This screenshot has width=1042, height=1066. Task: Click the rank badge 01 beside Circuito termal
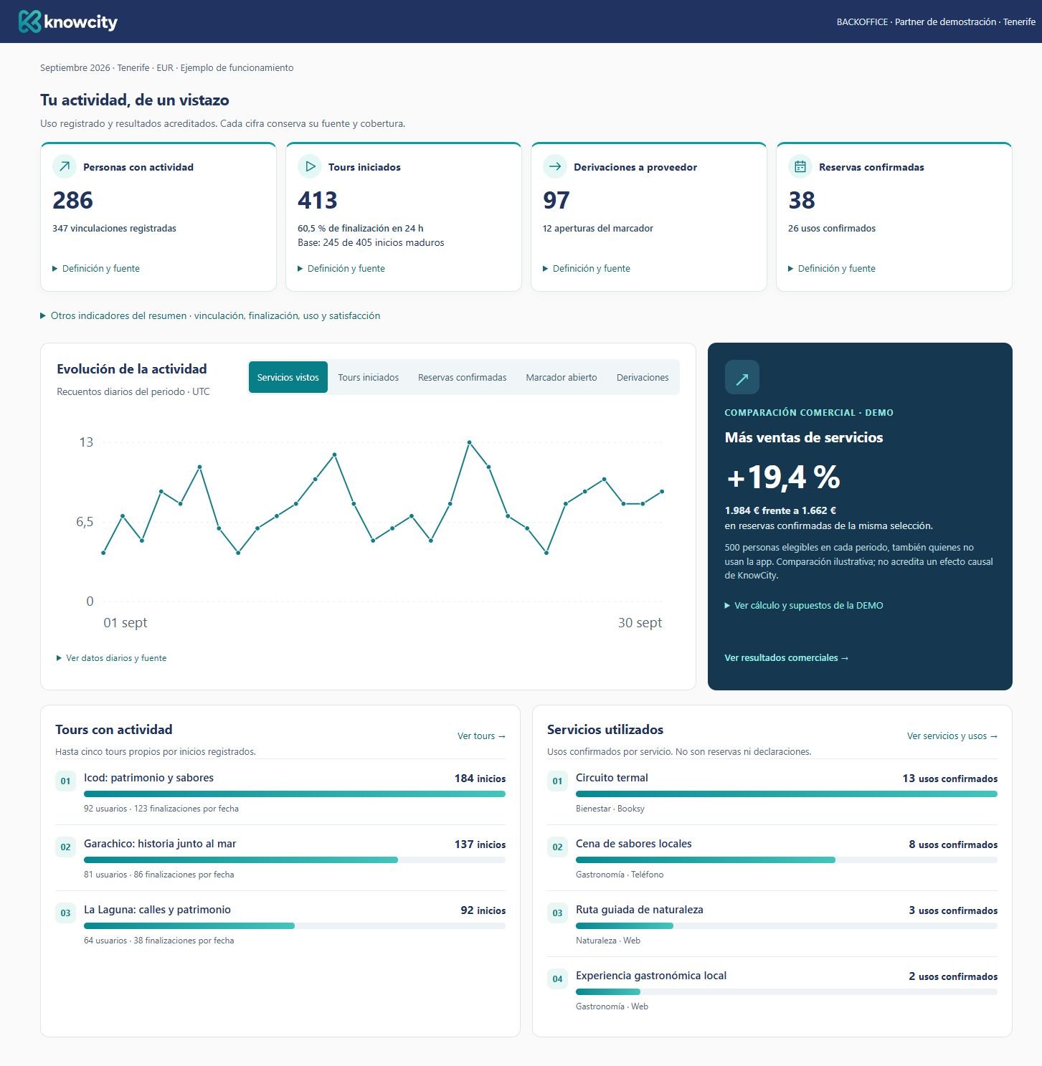tap(557, 781)
